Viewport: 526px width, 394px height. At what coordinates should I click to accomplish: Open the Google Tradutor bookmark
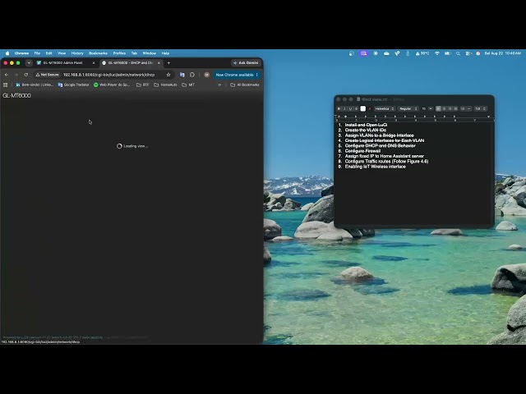tap(74, 85)
